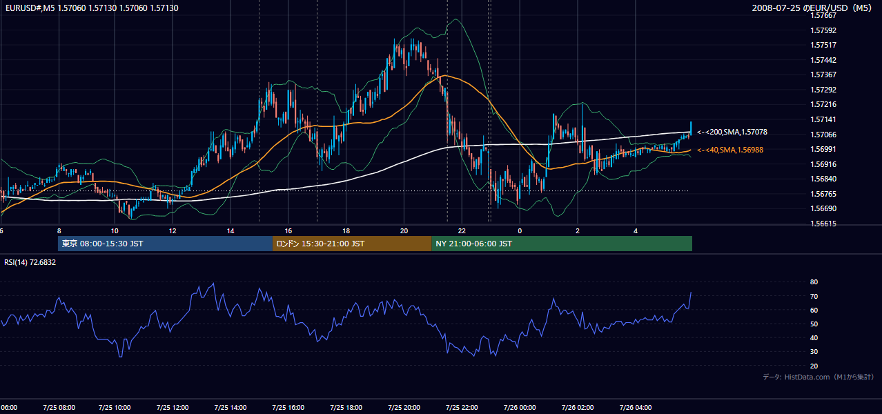This screenshot has width=882, height=414.
Task: Click RSI axis level 20
Action: pos(814,366)
